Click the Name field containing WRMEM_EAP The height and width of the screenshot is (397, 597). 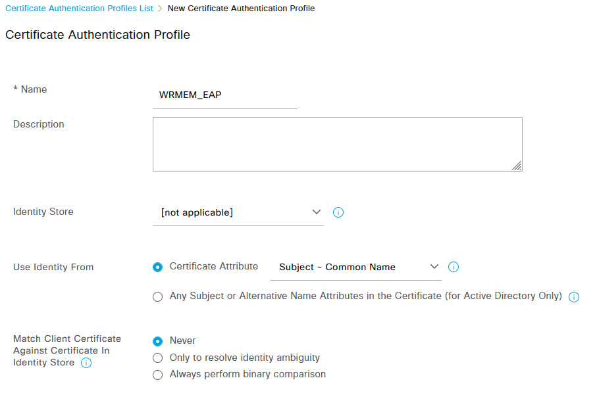click(225, 95)
